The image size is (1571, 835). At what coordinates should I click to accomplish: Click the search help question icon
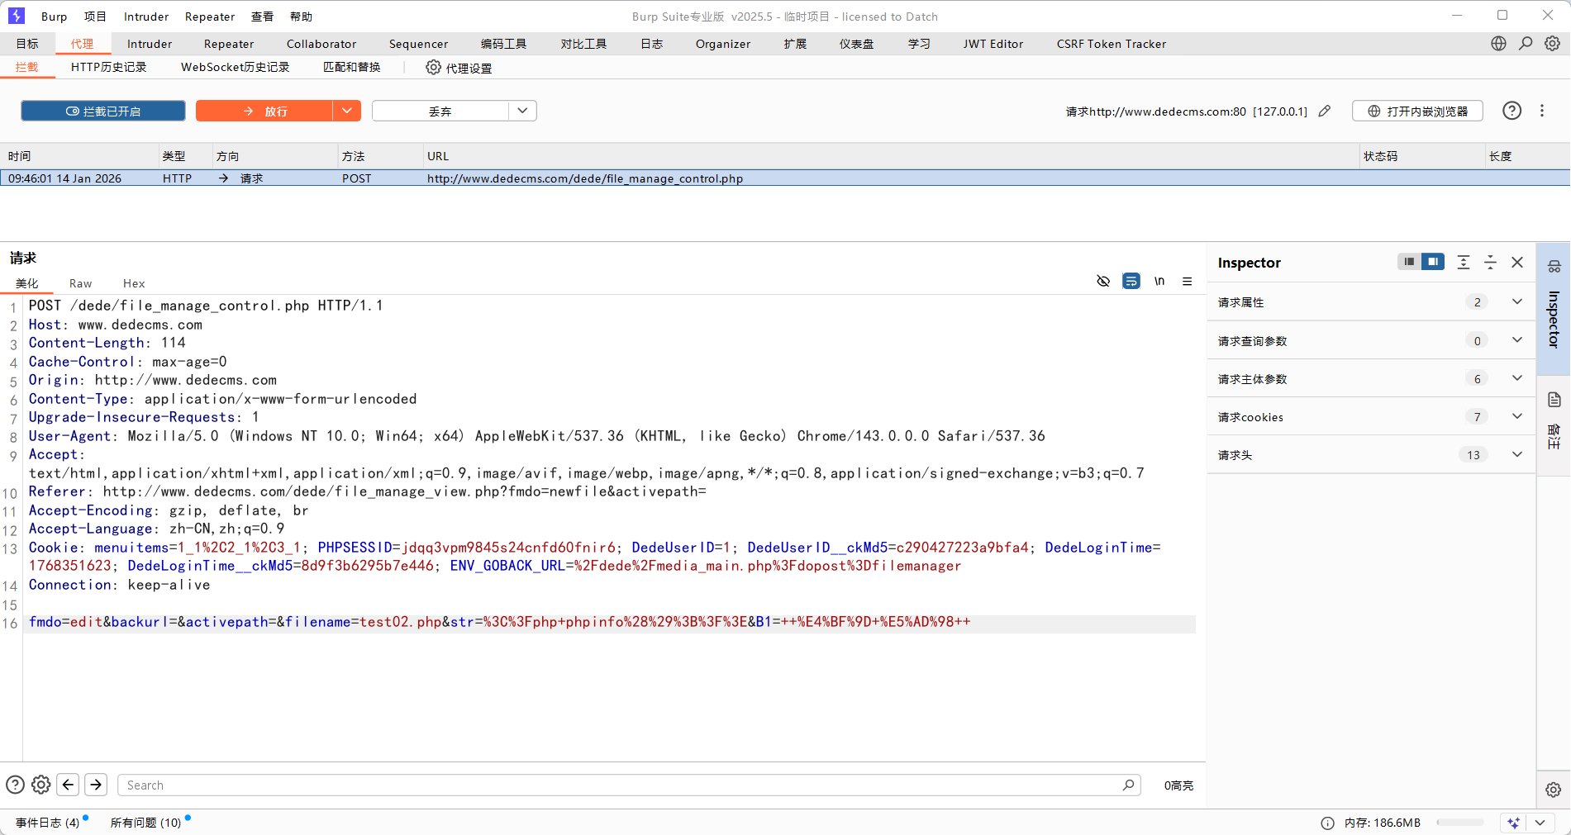[x=15, y=785]
